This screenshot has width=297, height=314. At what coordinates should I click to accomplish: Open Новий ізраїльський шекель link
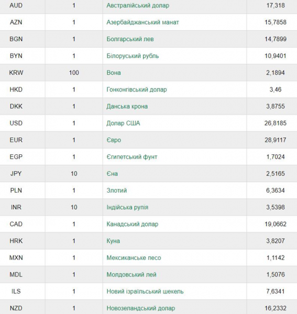click(145, 291)
